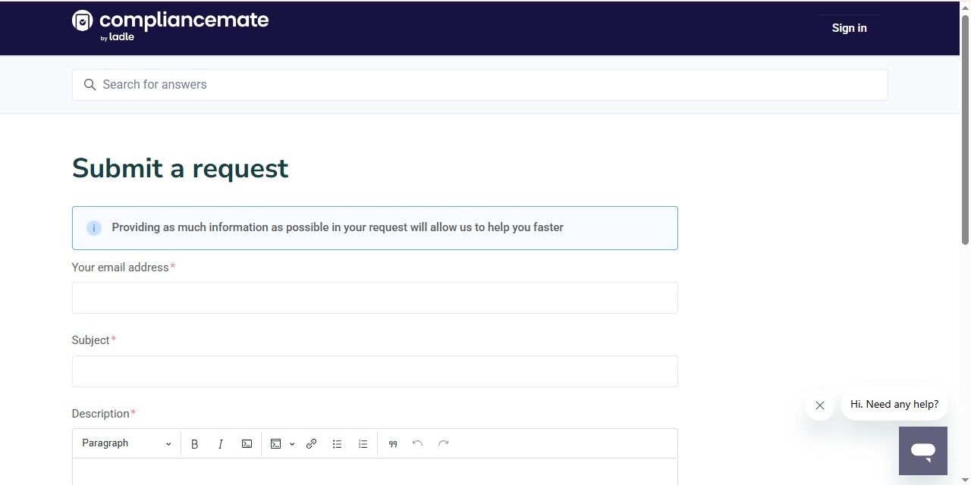Viewport: 971px width, 485px height.
Task: Insert a blockquote
Action: 393,443
